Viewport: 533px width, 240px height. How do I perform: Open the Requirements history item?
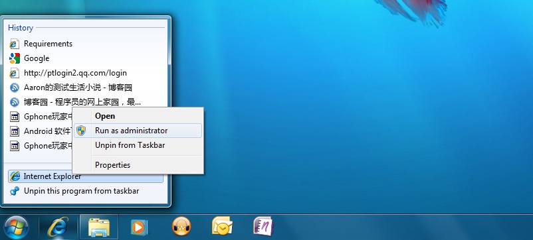coord(86,44)
